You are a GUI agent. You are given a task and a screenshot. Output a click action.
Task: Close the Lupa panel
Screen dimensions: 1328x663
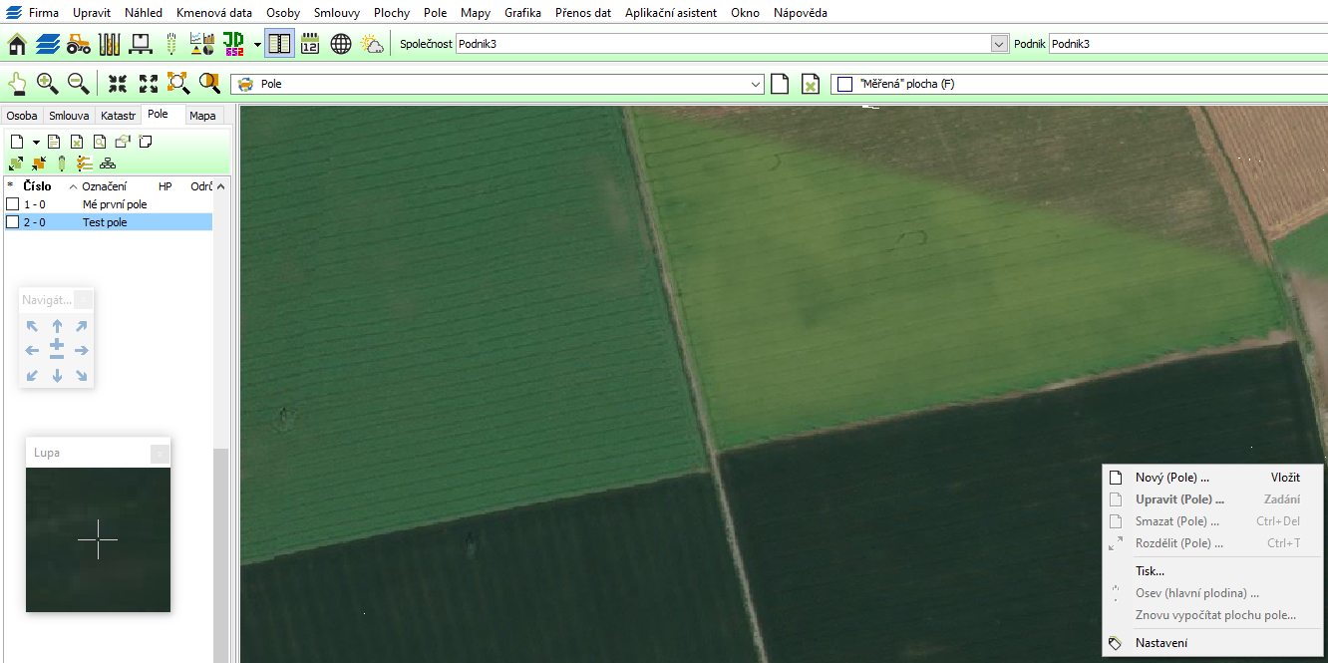160,454
